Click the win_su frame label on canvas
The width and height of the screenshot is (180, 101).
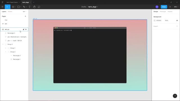pos(35,19)
